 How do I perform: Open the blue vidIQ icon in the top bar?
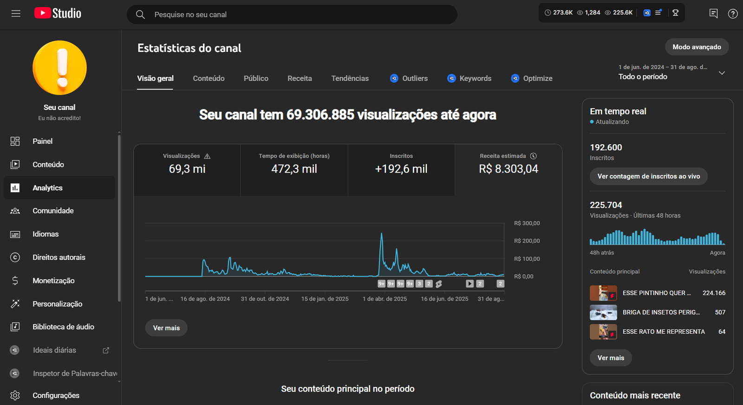[x=647, y=13]
